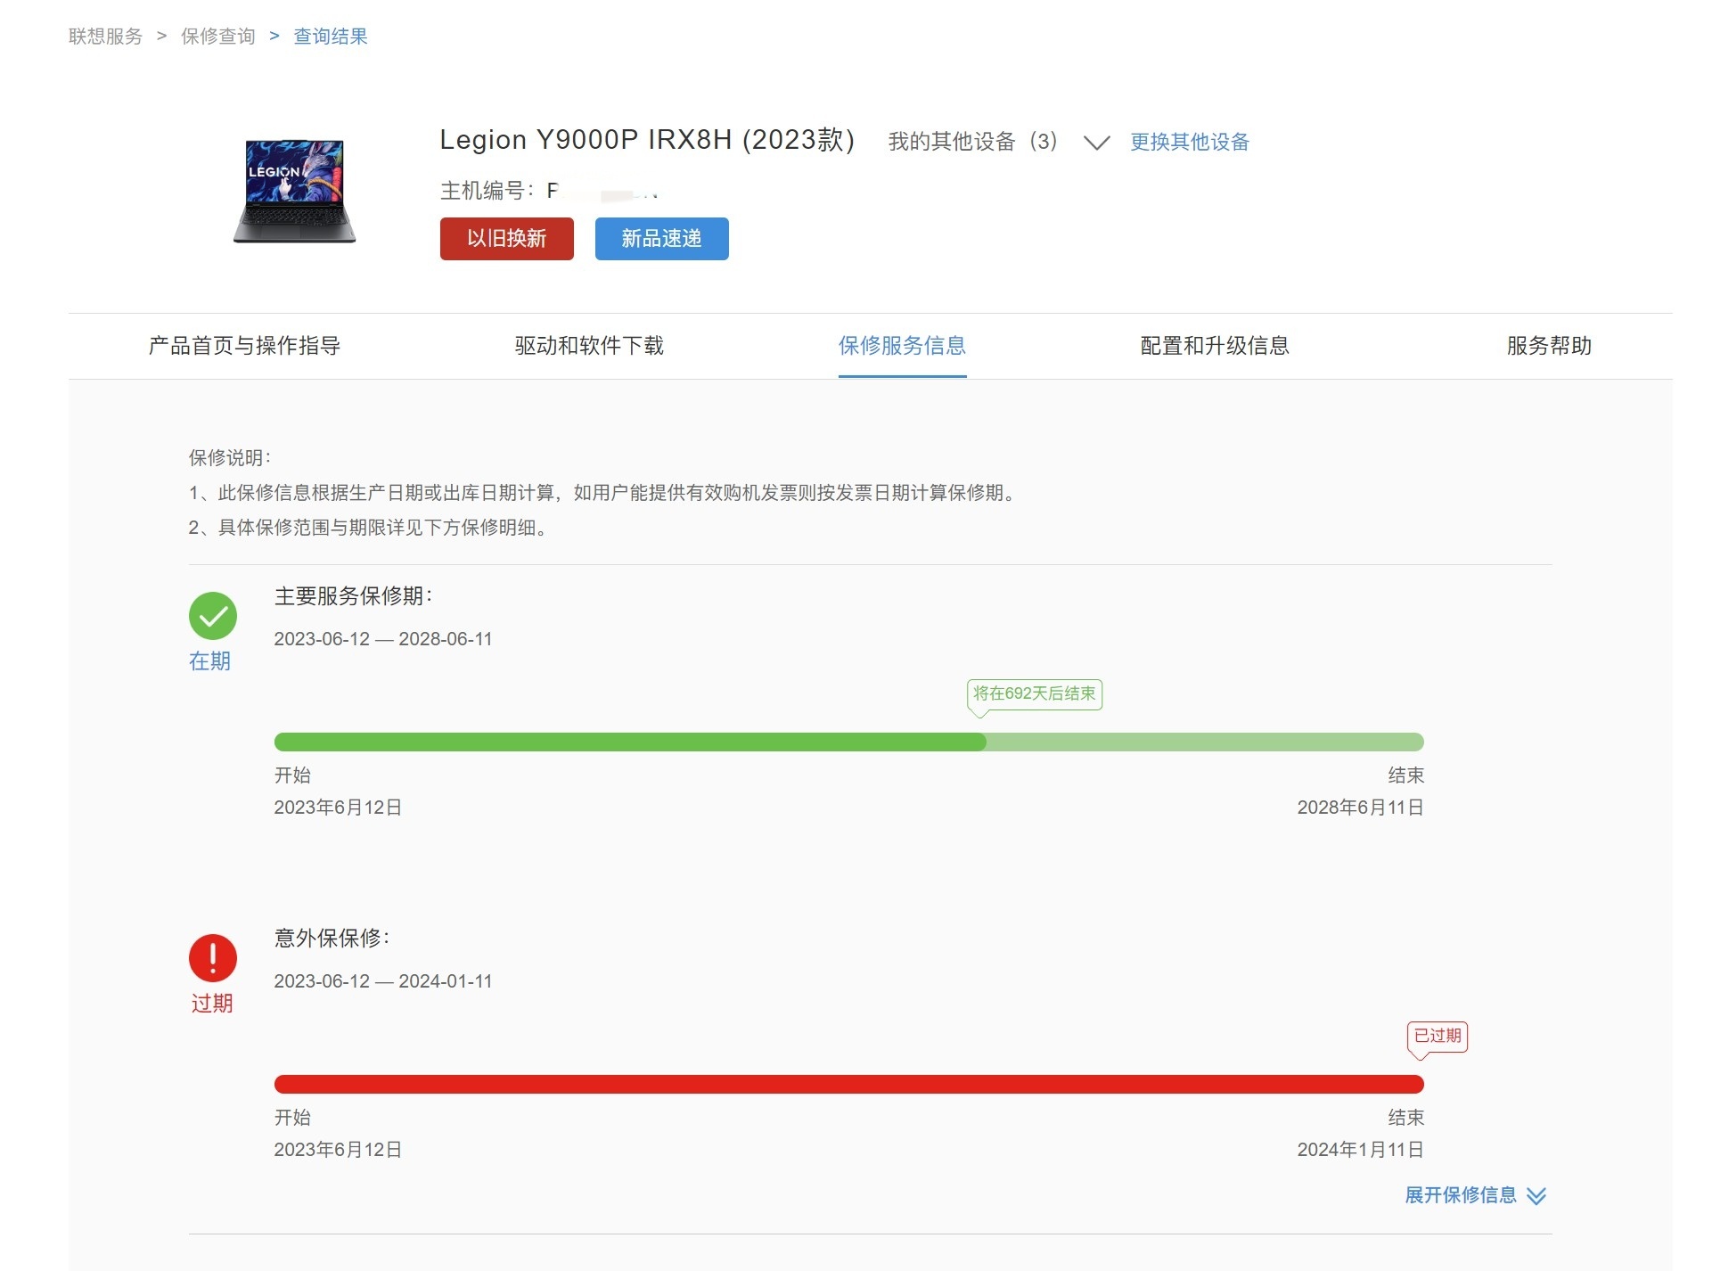
Task: Open the 产品首页与操作指导 tab
Action: 244,346
